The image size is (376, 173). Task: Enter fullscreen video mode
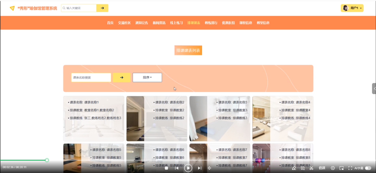[x=350, y=168]
